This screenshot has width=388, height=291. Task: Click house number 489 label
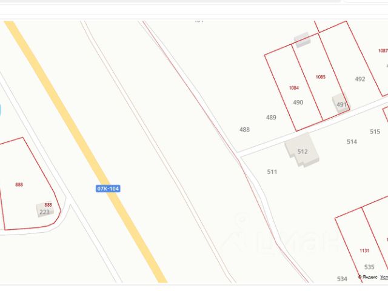click(x=271, y=117)
